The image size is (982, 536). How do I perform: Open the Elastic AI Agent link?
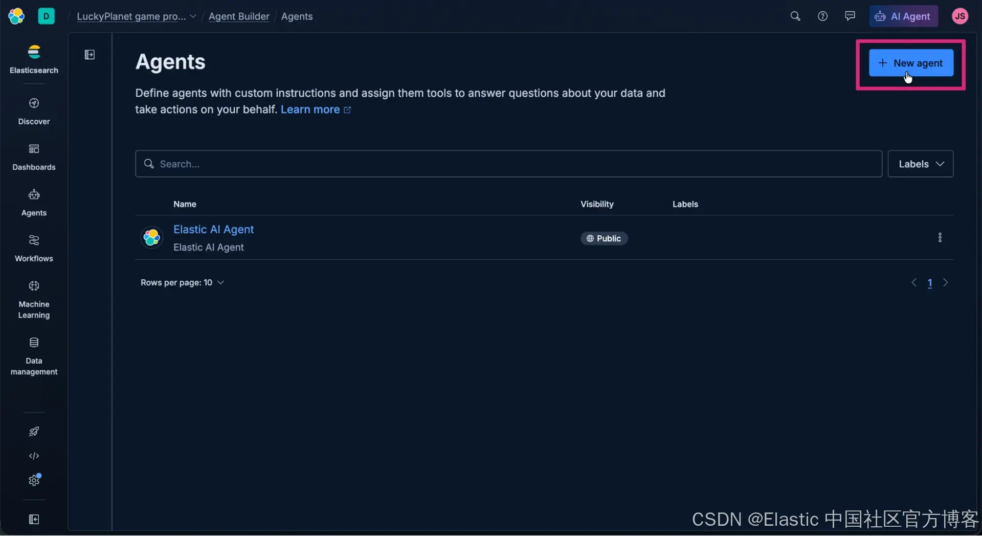coord(213,230)
